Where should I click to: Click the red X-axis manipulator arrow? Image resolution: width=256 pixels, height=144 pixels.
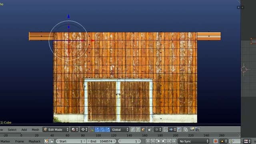click(93, 40)
